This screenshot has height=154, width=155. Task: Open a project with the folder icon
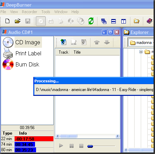tap(18, 21)
